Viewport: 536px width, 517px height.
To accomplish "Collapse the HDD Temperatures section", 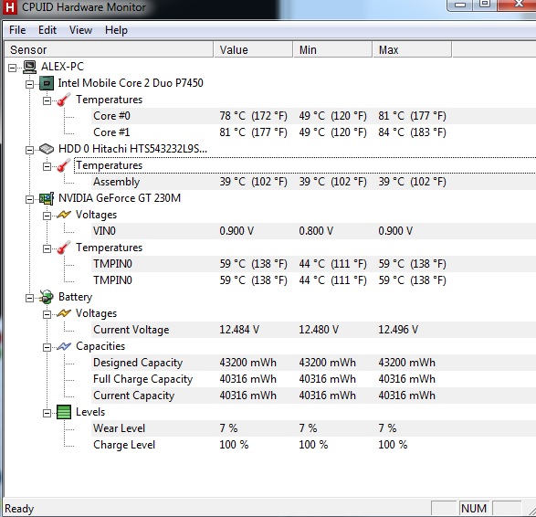I will tap(47, 166).
